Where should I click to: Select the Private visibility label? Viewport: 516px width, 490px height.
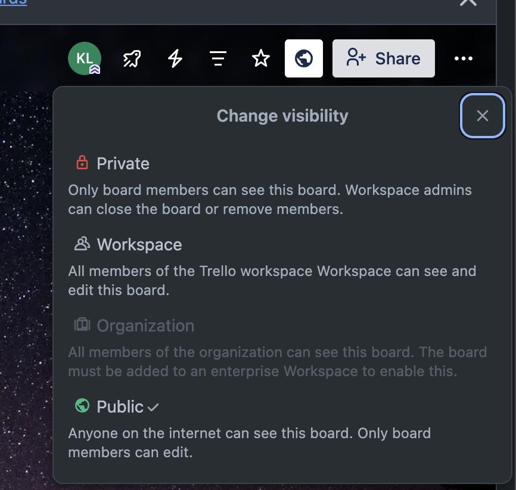pos(123,163)
